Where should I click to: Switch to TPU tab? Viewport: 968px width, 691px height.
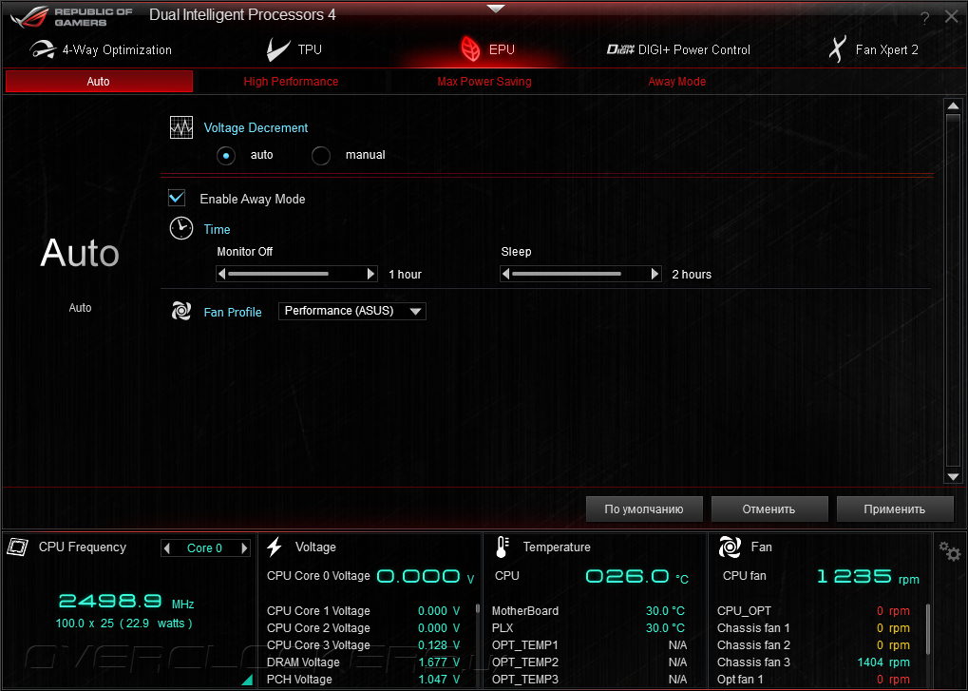[x=294, y=49]
